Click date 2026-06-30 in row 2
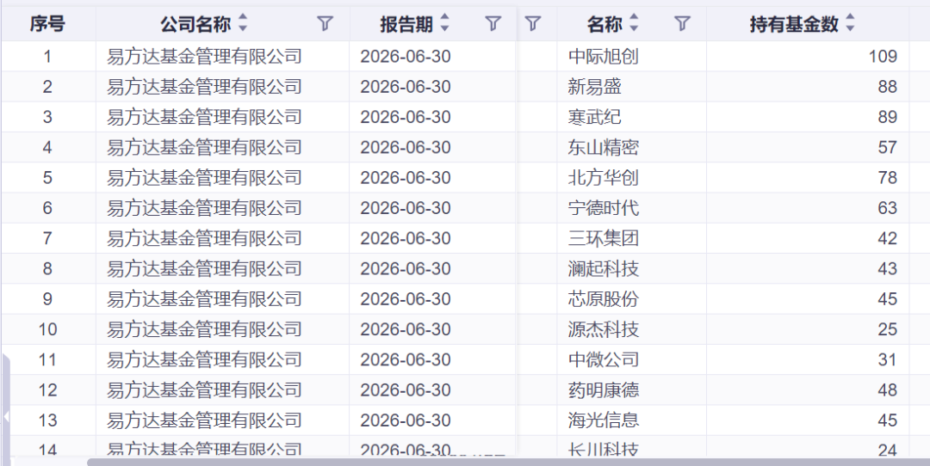This screenshot has width=930, height=466. click(406, 87)
